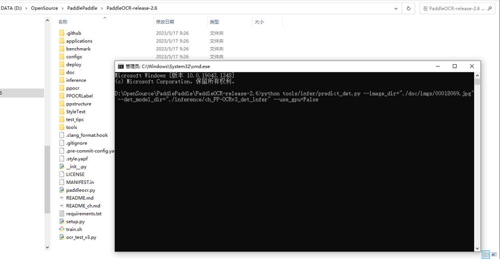Select the .pre-commit-config.yaml file name
Screen dimensions: 500x259
click(x=90, y=151)
